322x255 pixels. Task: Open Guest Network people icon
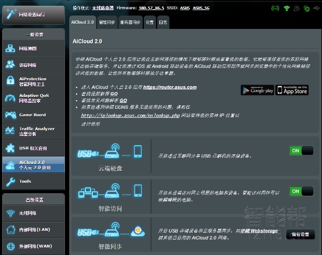coord(10,64)
